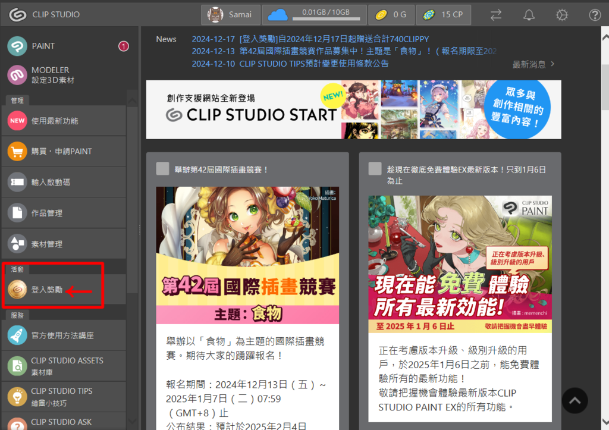The height and width of the screenshot is (430, 609).
Task: Tick checkbox beside 趁現在徹底免費體驗EX最新版本
Action: [x=375, y=169]
